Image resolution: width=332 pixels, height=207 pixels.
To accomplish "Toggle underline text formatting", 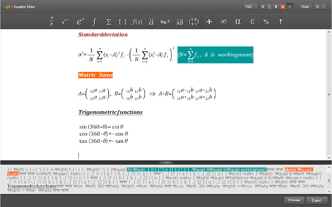I will (x=269, y=7).
